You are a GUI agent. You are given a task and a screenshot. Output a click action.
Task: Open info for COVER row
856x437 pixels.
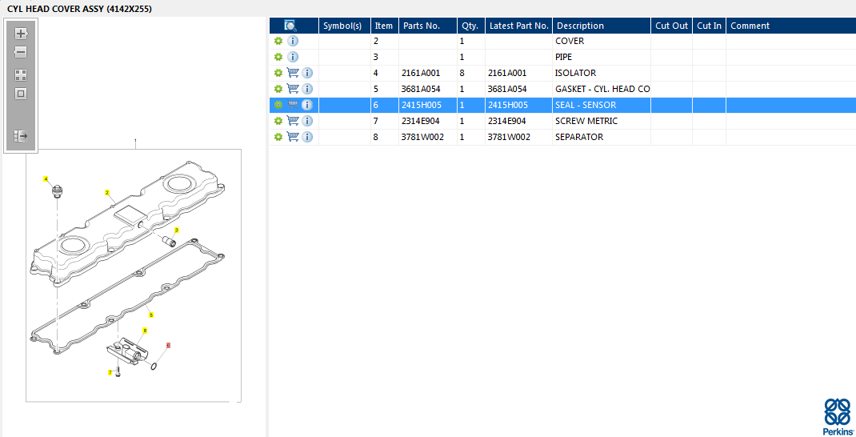click(x=293, y=41)
